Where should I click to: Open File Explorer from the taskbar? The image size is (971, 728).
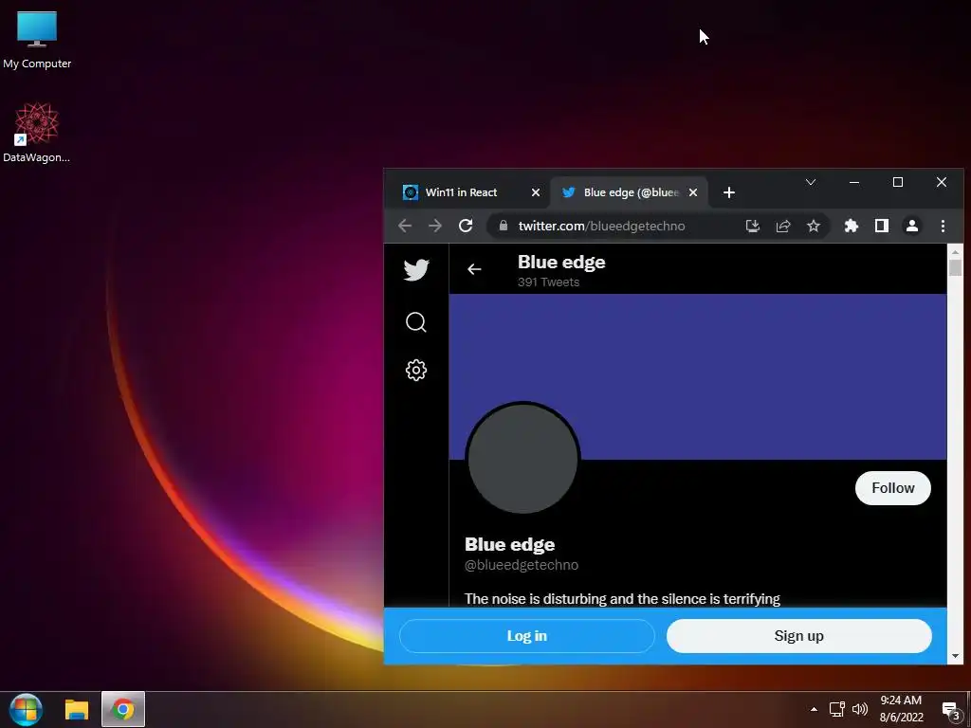(x=77, y=709)
